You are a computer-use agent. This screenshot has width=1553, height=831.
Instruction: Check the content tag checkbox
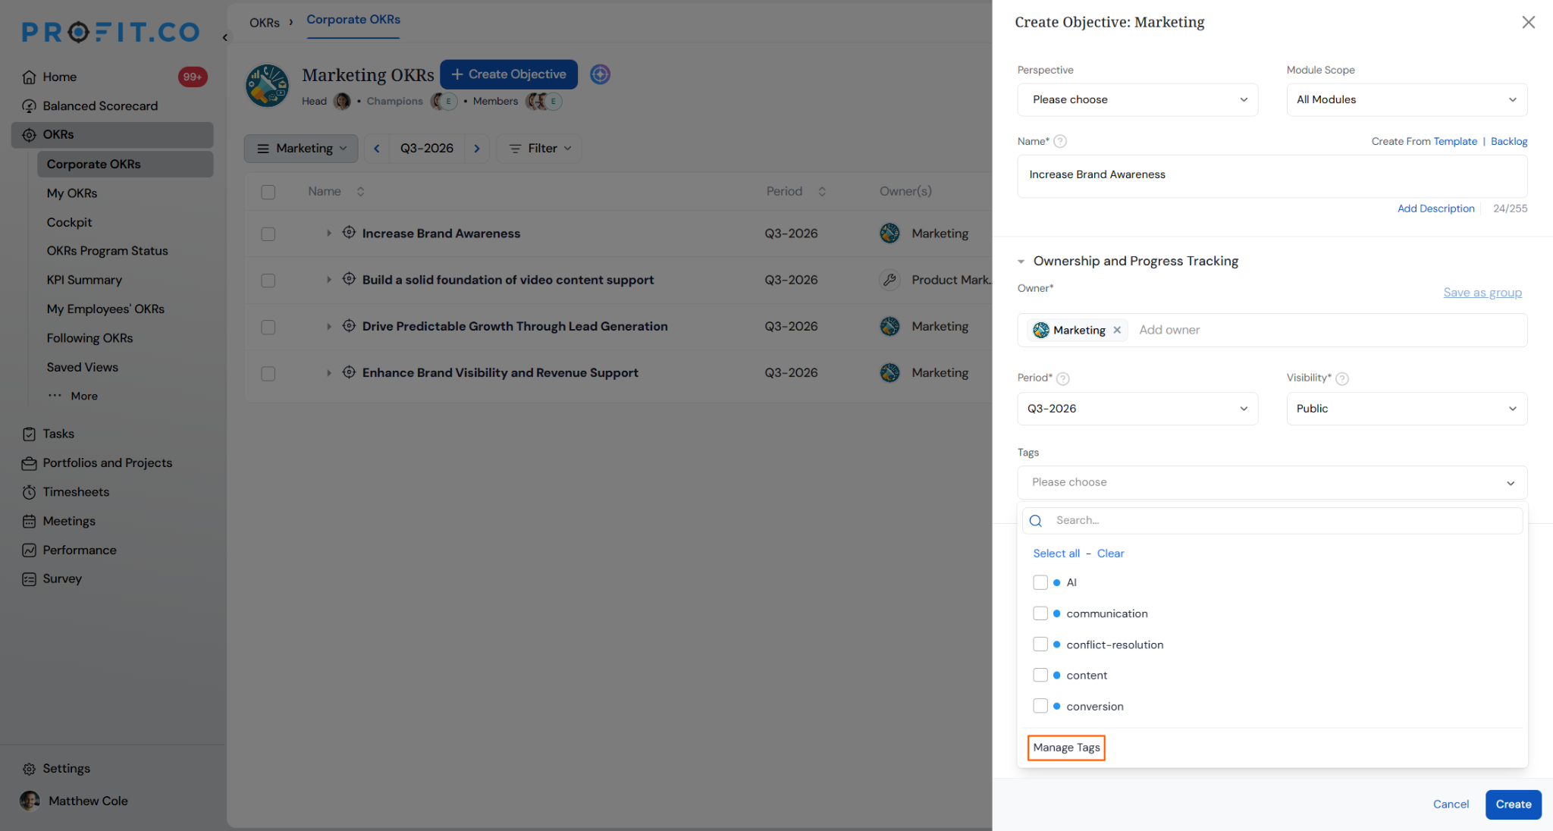[x=1040, y=676]
